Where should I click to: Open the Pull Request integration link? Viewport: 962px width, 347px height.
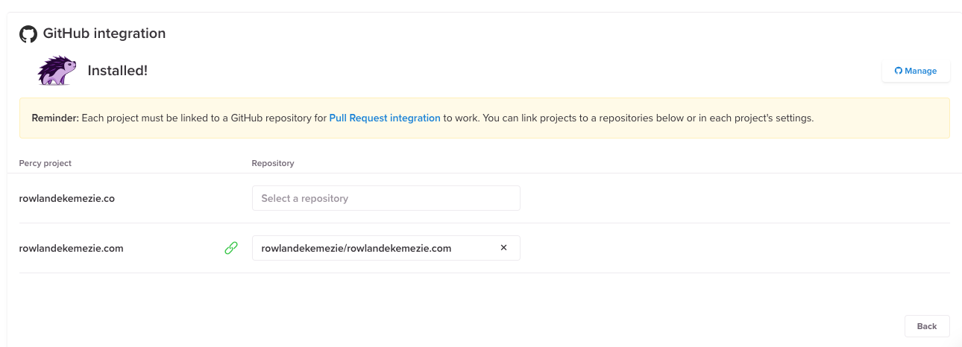385,118
